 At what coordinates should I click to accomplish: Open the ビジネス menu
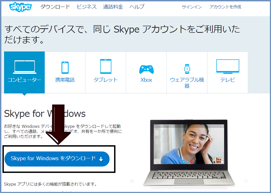[x=87, y=7]
